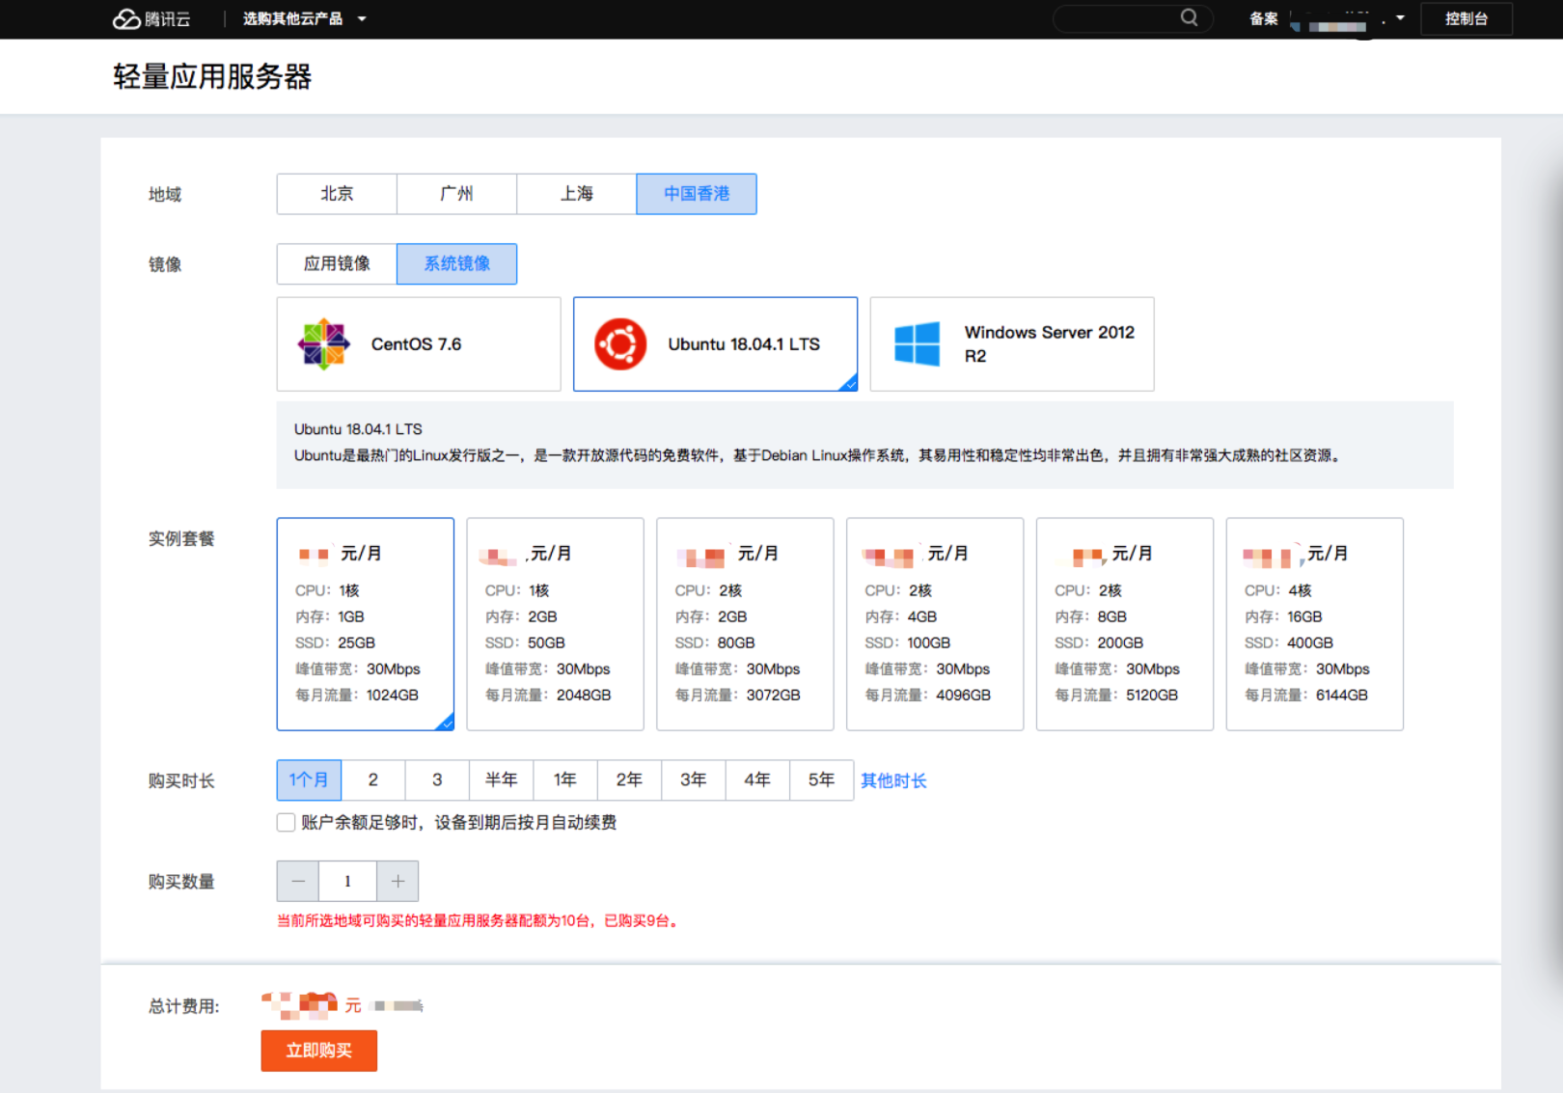The width and height of the screenshot is (1563, 1093).
Task: Select the 北京 region
Action: coord(337,194)
